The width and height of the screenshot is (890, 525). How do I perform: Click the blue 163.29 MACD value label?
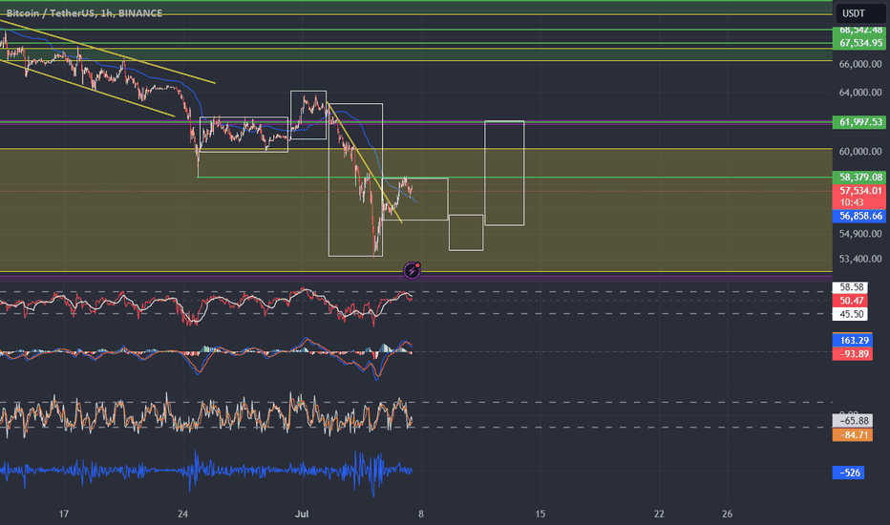coord(853,341)
